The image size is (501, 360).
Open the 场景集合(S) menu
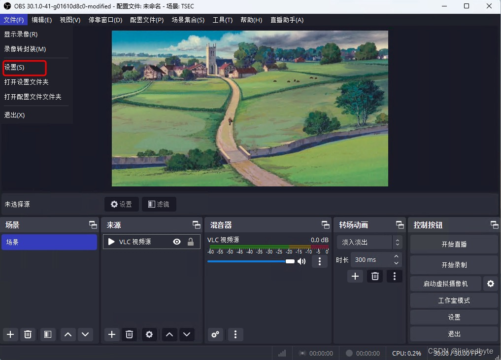[x=188, y=20]
